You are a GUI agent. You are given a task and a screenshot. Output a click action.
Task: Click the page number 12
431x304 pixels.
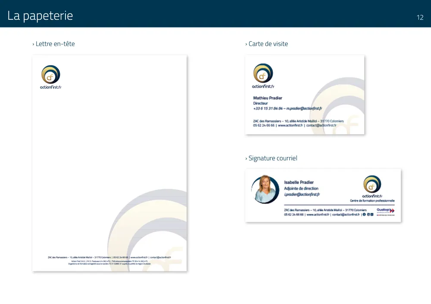pyautogui.click(x=420, y=18)
